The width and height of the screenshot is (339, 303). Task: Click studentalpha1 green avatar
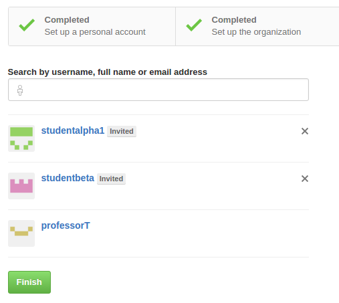tap(21, 138)
